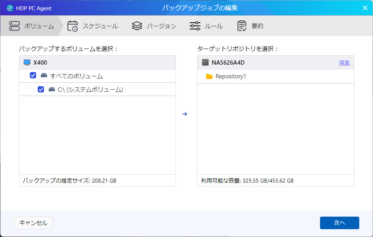This screenshot has height=237, width=373.
Task: Select the Repository1 tree item
Action: click(x=231, y=76)
